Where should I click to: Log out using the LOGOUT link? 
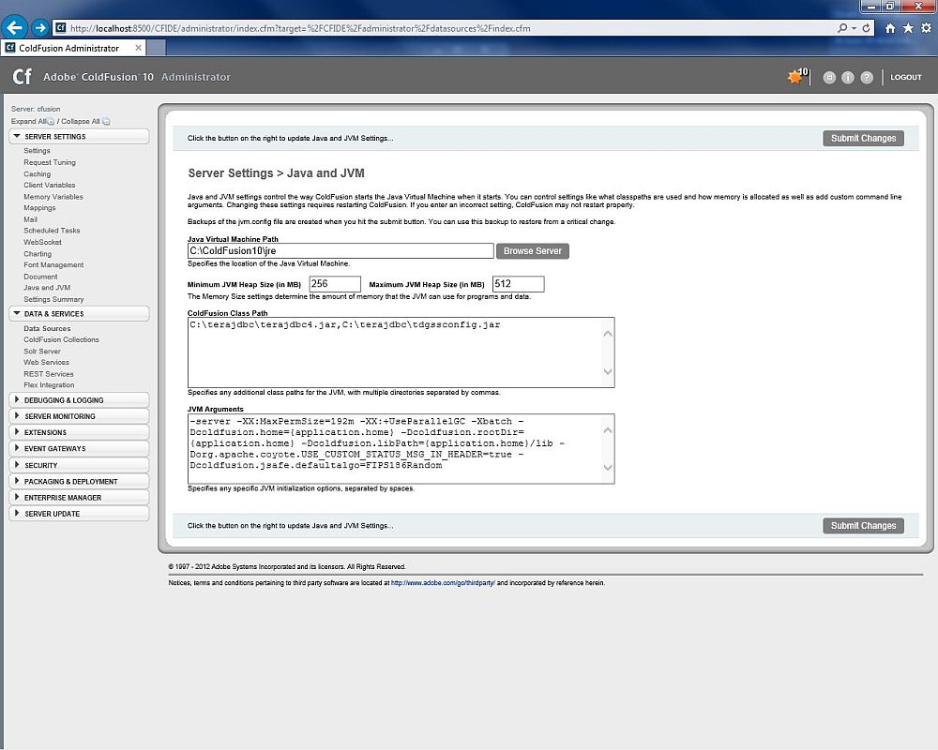906,77
